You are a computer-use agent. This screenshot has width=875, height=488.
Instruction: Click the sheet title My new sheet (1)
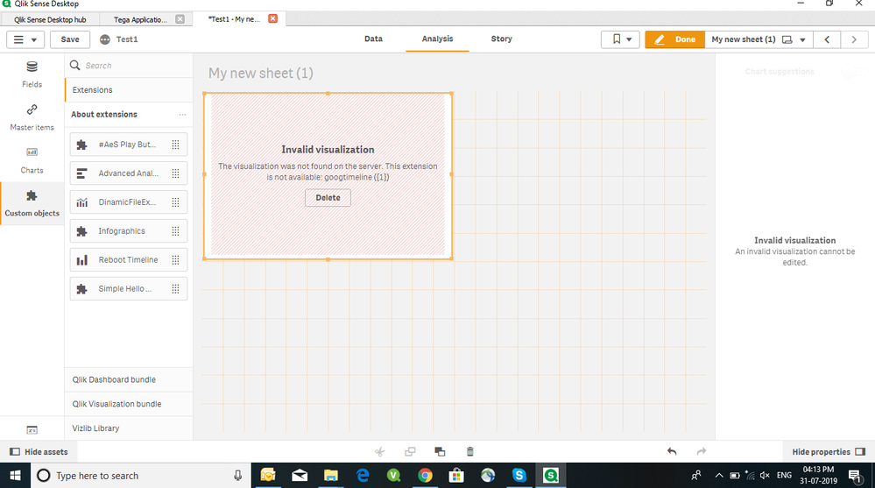click(x=261, y=73)
